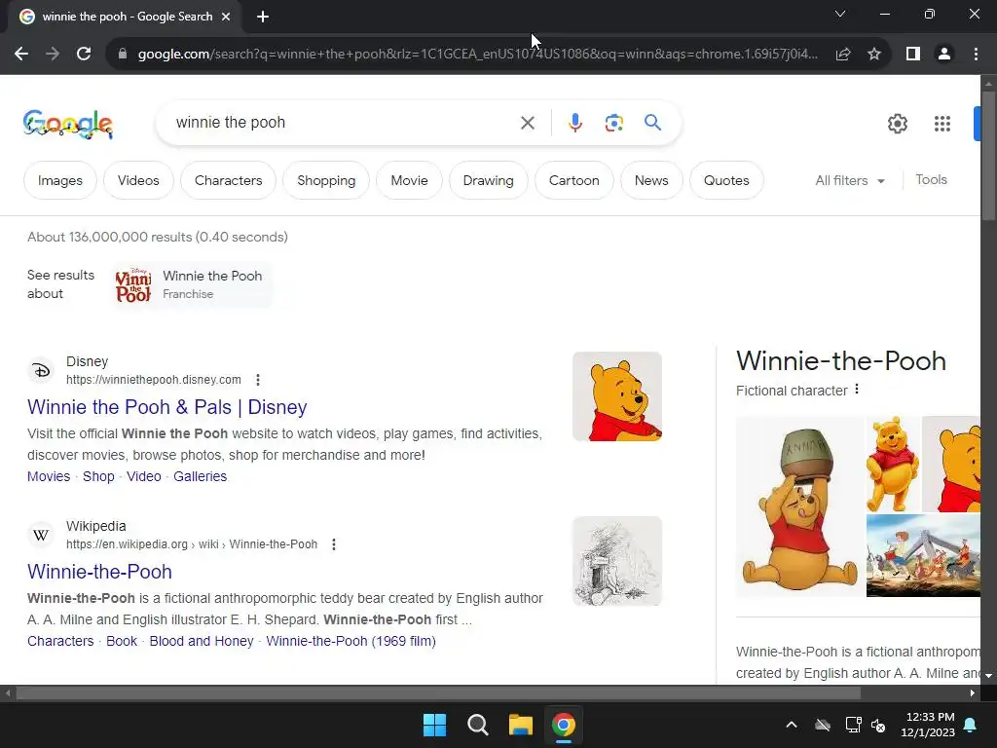997x748 pixels.
Task: Open the Book sitelink under Wikipedia
Action: [x=122, y=641]
